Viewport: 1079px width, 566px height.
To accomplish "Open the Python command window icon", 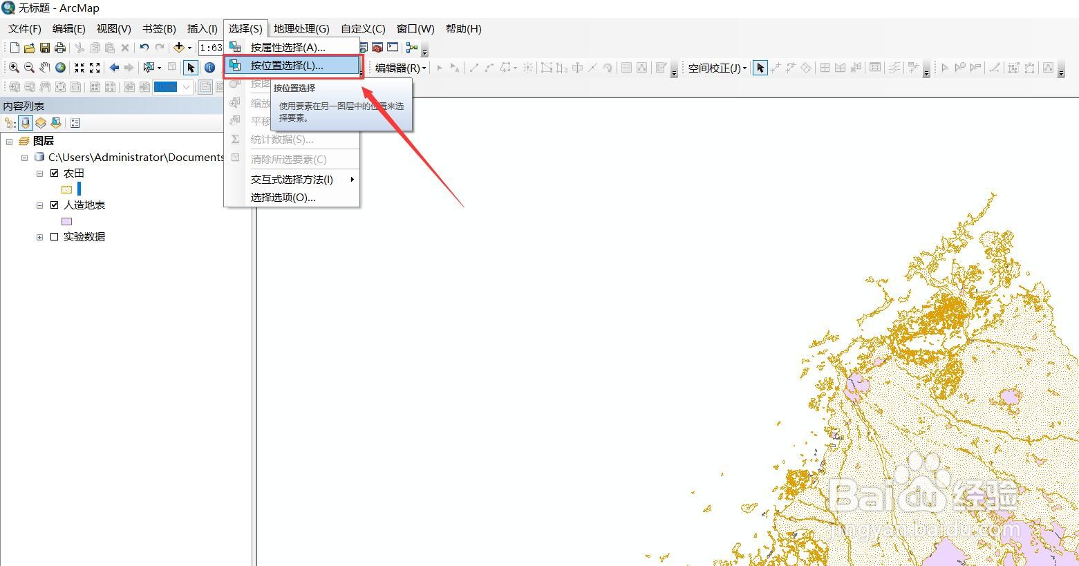I will tap(393, 48).
